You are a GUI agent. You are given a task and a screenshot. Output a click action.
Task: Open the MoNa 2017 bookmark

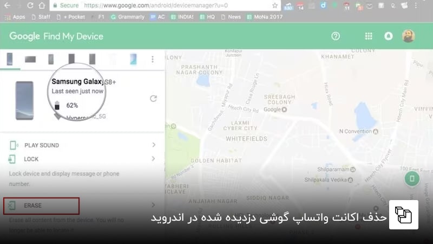point(265,17)
